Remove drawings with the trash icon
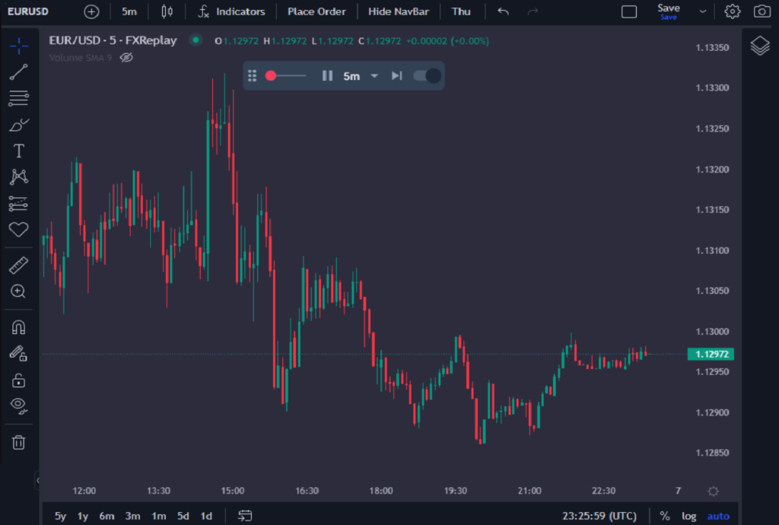 pos(17,441)
